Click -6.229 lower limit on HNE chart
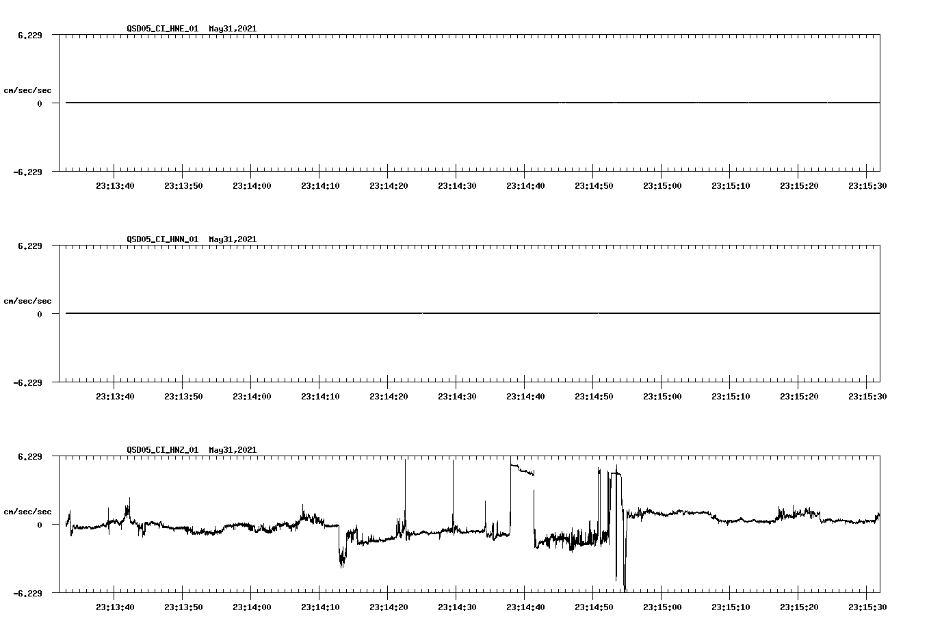The height and width of the screenshot is (632, 929). [27, 172]
